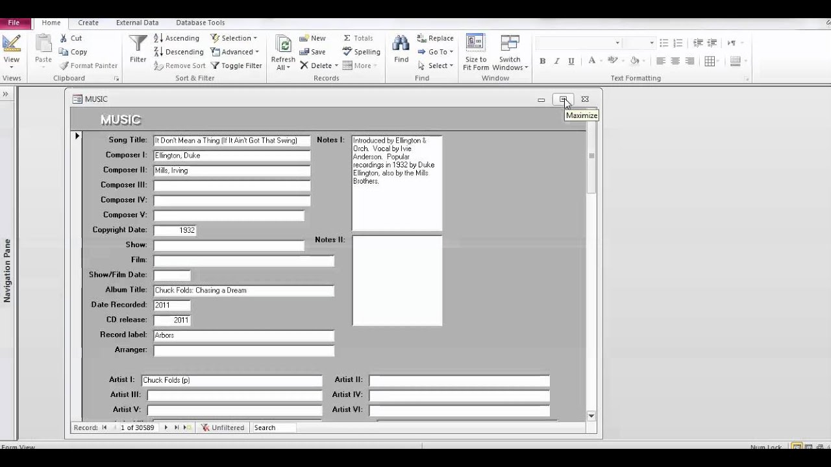Click the Album Title field
Screen dimensions: 831x467
point(243,291)
